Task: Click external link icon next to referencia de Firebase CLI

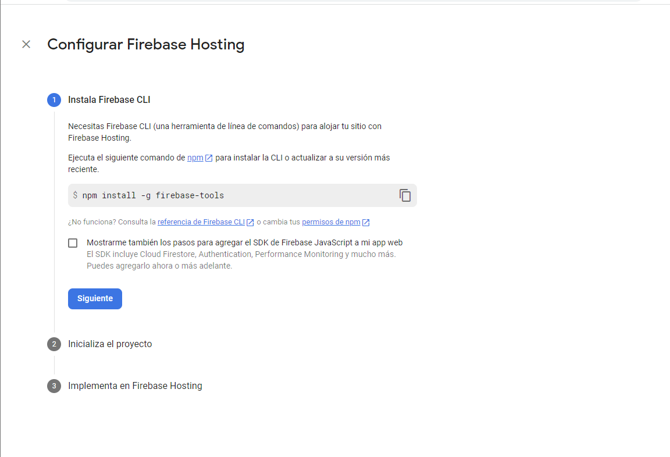Action: [250, 222]
